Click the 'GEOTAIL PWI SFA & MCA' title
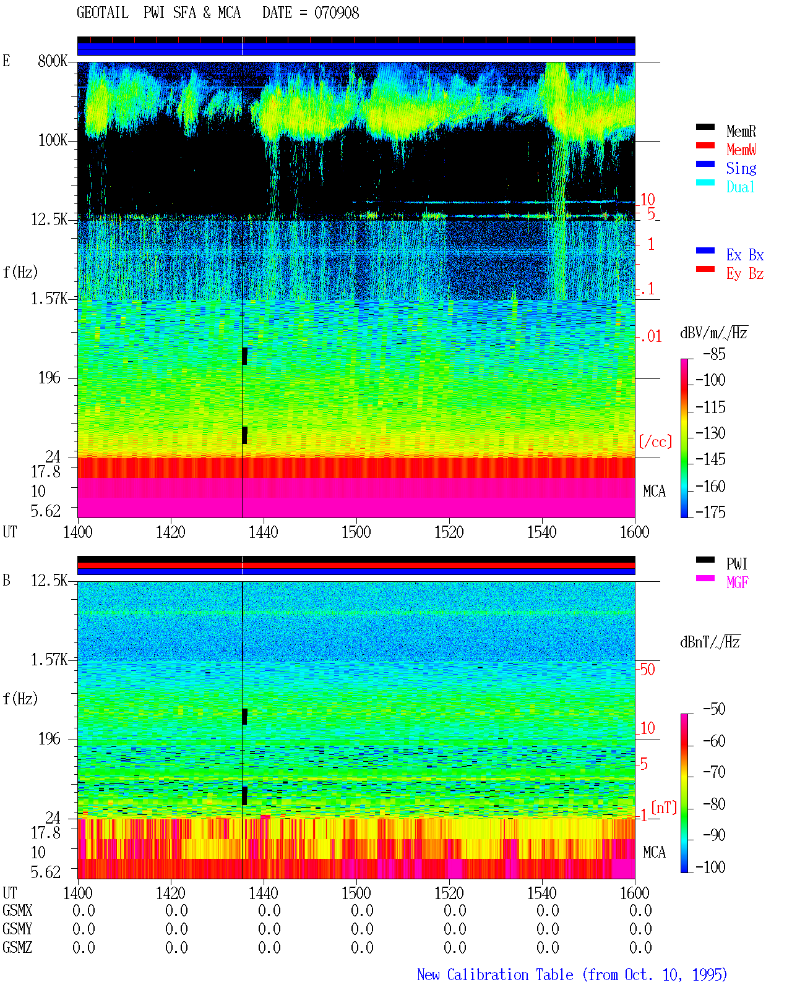792x985 pixels. point(158,13)
